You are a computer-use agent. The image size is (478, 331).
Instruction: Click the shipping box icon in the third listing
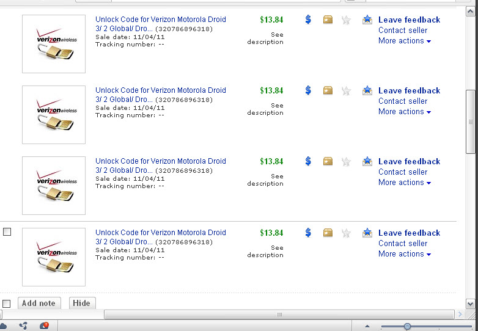pos(328,161)
